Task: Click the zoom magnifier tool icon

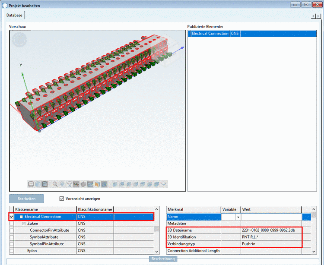Action: point(55,184)
